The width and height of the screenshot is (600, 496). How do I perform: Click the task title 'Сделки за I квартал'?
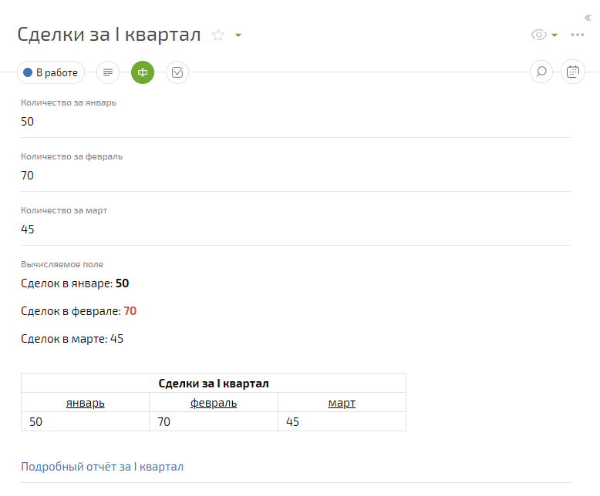(x=109, y=35)
